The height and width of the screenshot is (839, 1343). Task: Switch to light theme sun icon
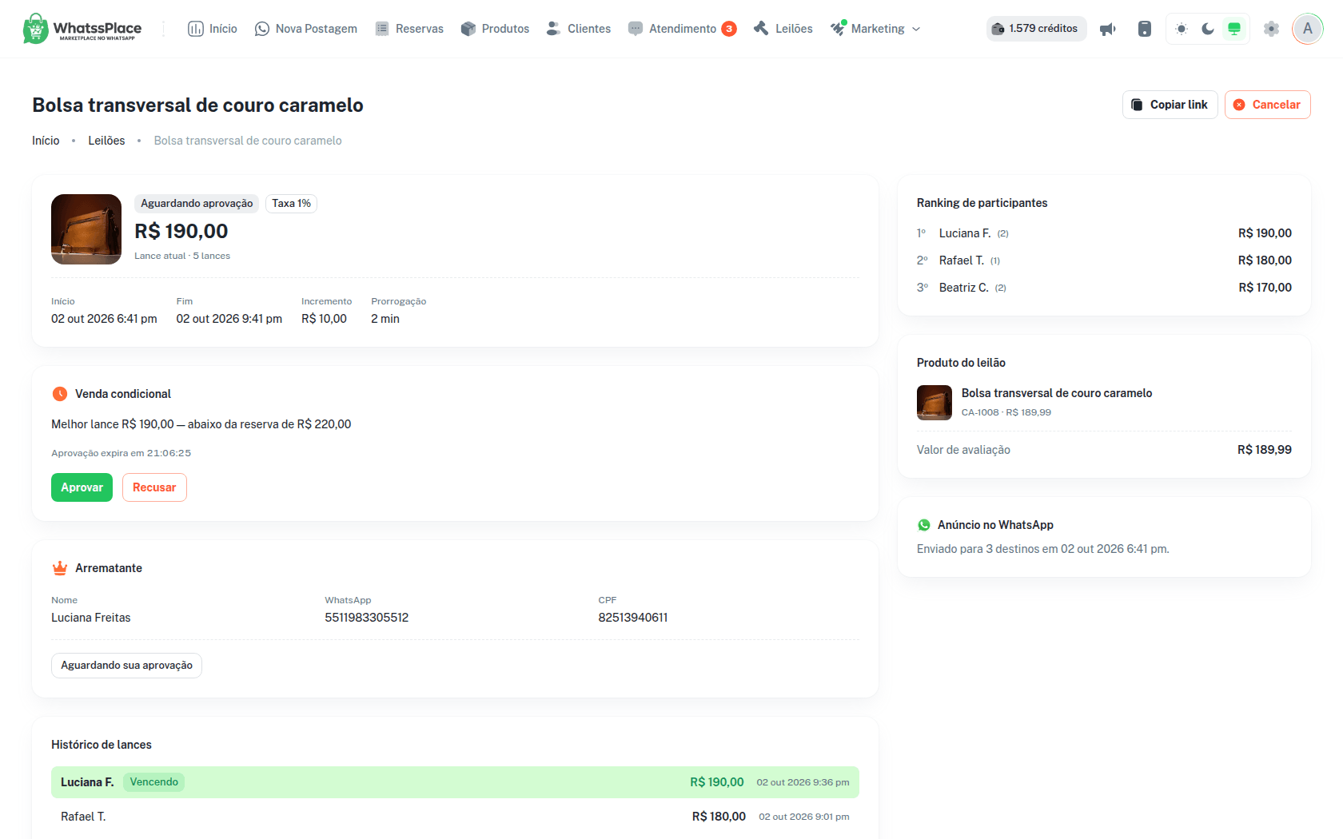[1182, 29]
